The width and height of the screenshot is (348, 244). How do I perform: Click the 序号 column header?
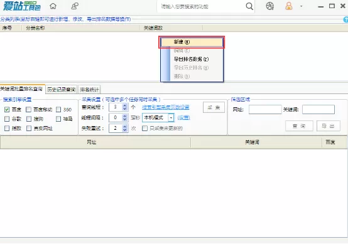pos(11,28)
